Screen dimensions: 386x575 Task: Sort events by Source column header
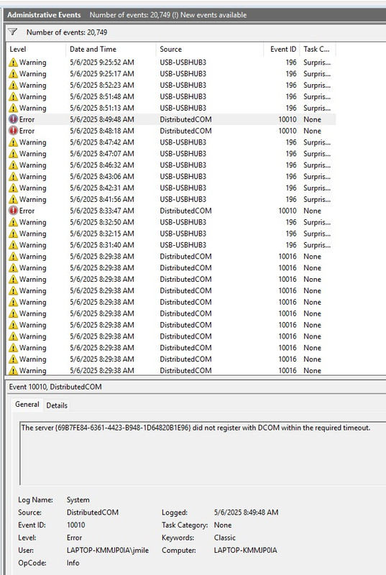(x=210, y=49)
